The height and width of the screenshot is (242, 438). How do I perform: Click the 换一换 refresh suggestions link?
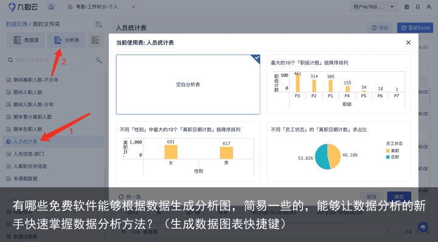click(x=130, y=197)
